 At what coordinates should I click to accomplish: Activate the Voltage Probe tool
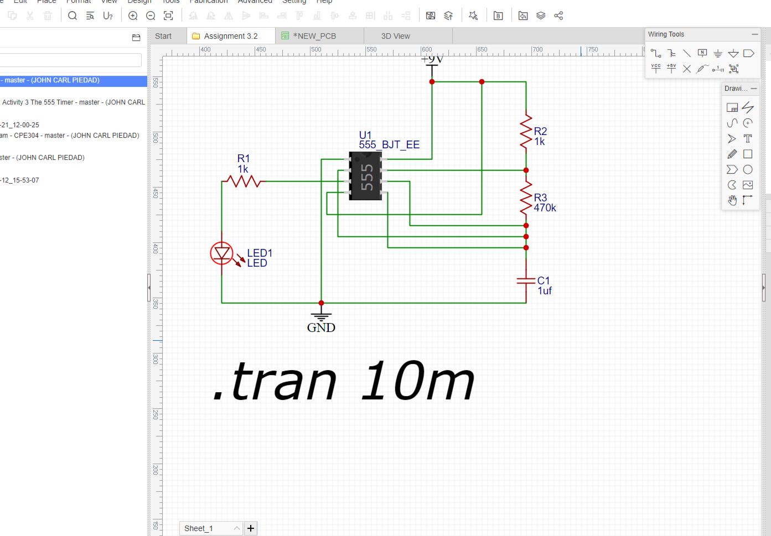click(702, 69)
